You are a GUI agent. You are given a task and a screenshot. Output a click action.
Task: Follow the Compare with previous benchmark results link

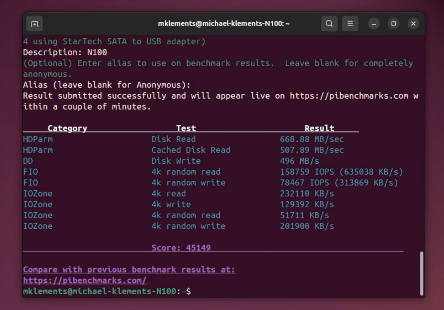tap(129, 269)
